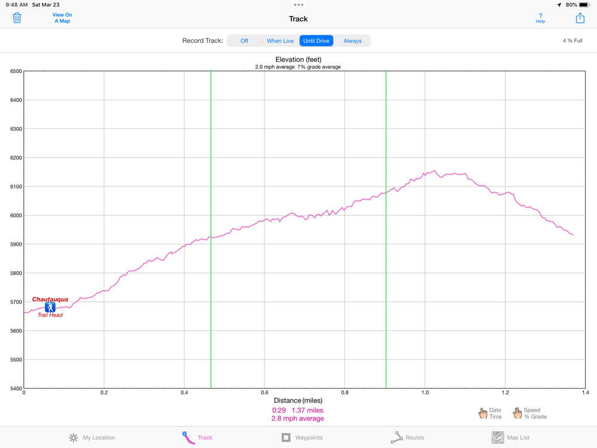
Task: Tap the '1.4' distance axis label
Action: click(586, 392)
